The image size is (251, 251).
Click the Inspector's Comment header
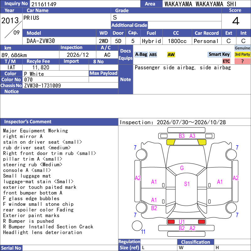coord(59,122)
